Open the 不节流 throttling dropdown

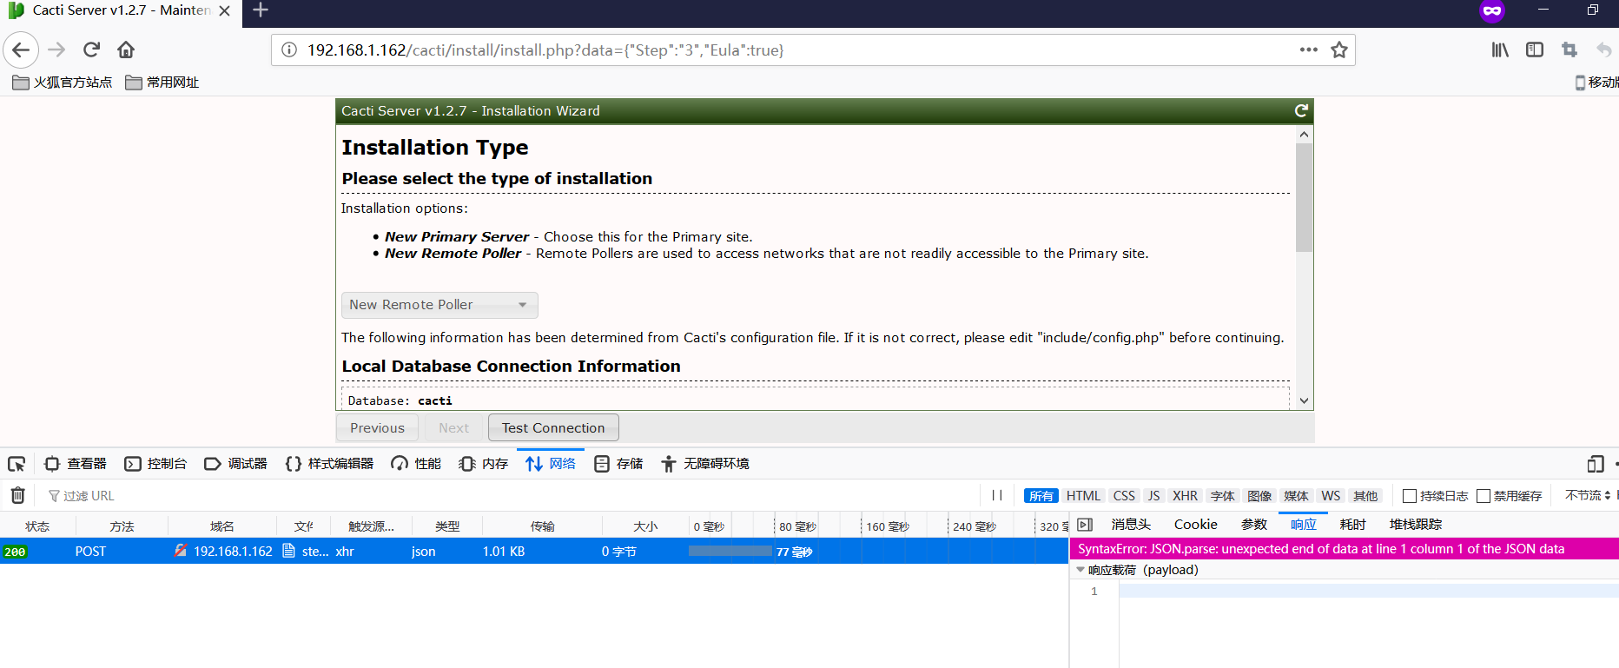point(1588,495)
